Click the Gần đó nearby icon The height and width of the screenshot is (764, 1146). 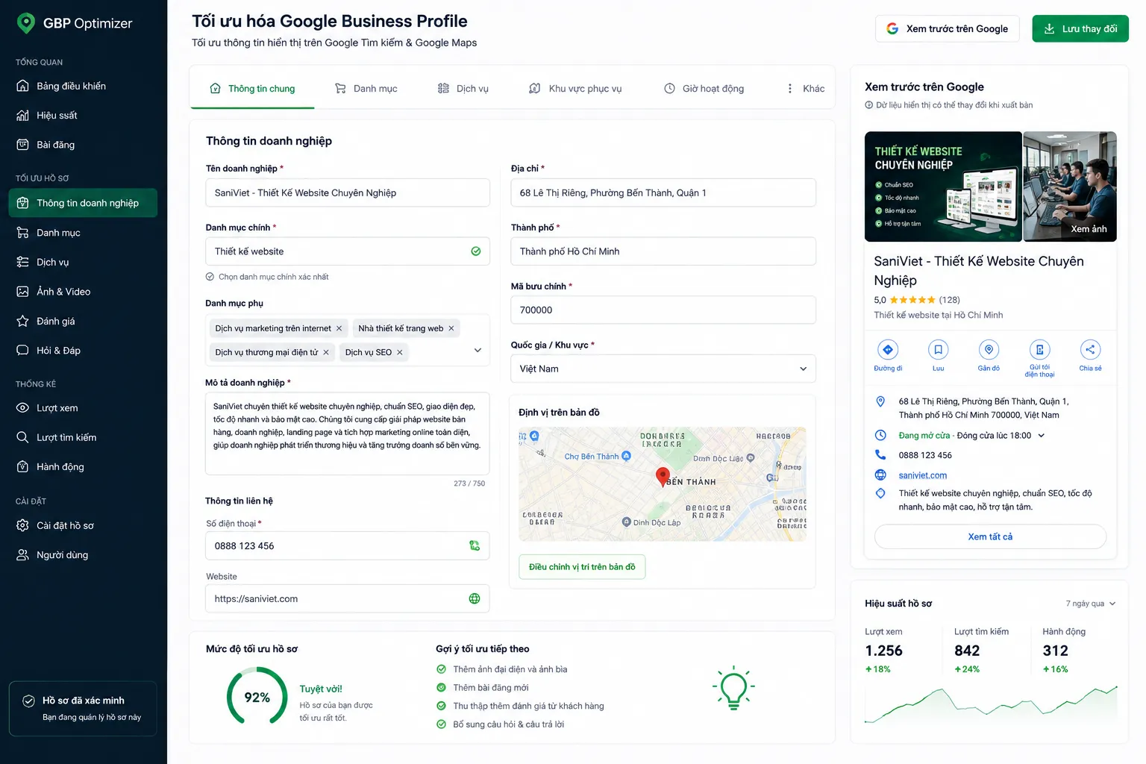[x=989, y=349]
